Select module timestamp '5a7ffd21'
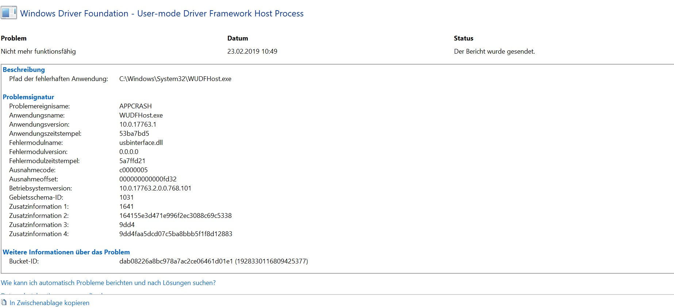674x308 pixels. pos(132,161)
